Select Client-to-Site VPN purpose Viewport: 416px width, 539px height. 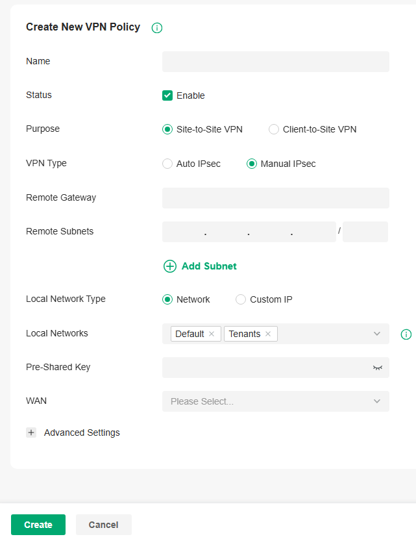click(273, 129)
